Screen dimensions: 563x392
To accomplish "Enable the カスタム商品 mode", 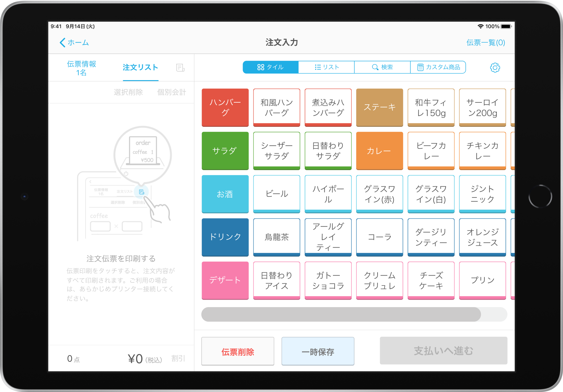I will 438,67.
